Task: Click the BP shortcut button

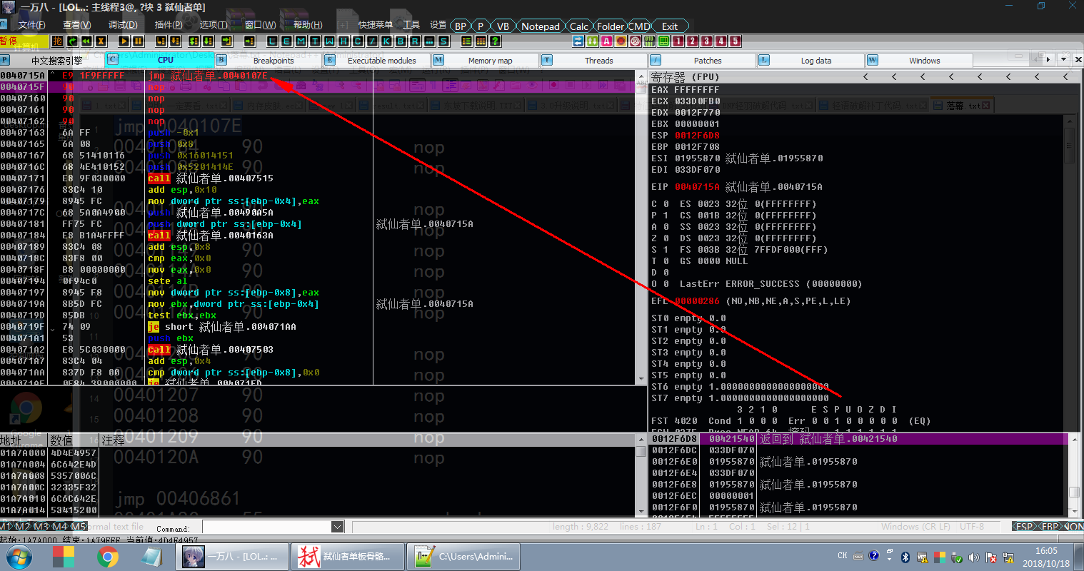Action: (x=461, y=26)
